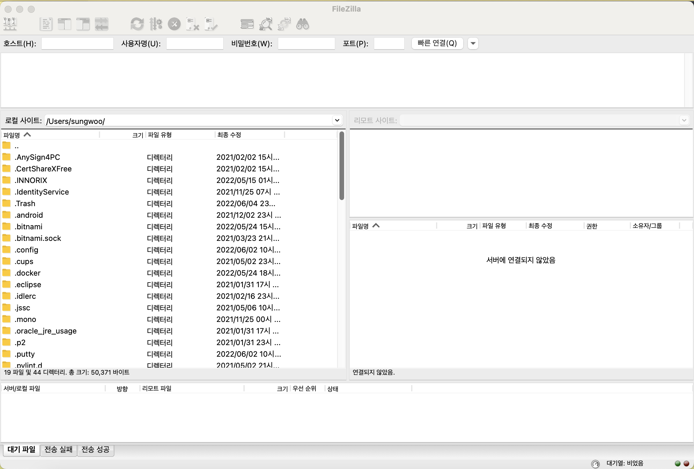Toggle the directory comparison icon
Viewport: 694px width, 469px height.
click(265, 24)
